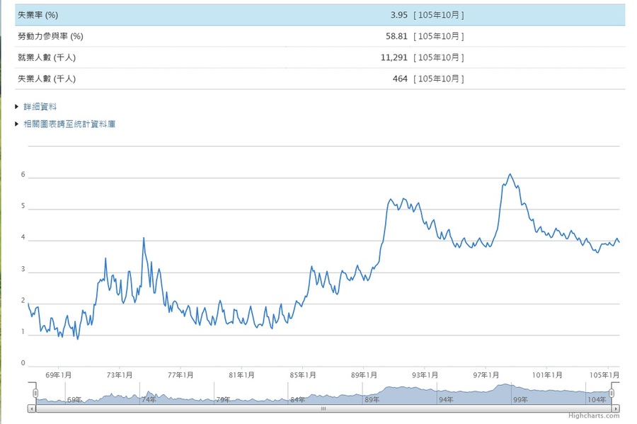The width and height of the screenshot is (637, 424).
Task: Click the chart line's highest peak above 6
Action: pos(510,174)
